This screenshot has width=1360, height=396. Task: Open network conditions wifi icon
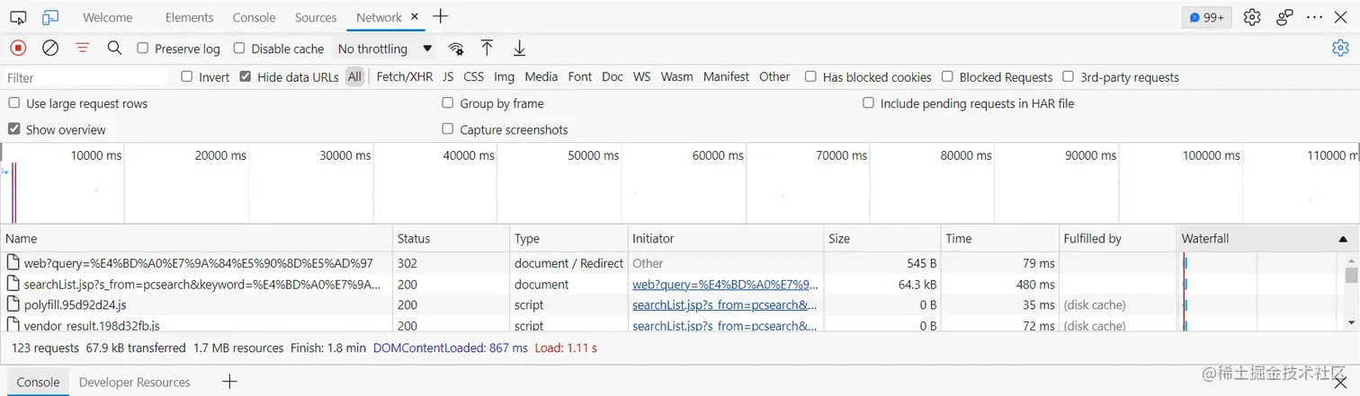tap(457, 48)
